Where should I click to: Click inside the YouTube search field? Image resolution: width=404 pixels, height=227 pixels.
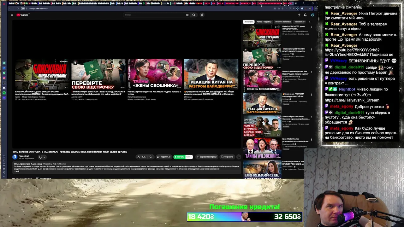point(155,15)
